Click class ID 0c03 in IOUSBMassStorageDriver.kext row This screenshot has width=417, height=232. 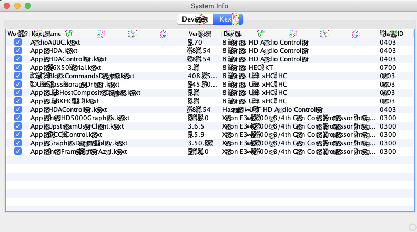pos(387,85)
